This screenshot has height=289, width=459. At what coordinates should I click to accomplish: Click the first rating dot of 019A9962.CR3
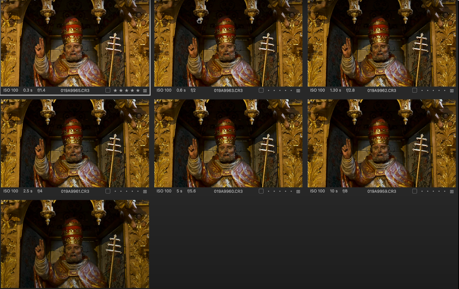point(422,91)
